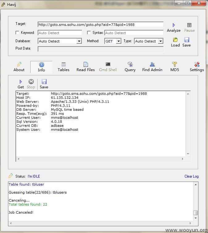Click info box horizontal scroll right arrow
Image resolution: width=208 pixels, height=233 pixels.
coord(182,159)
